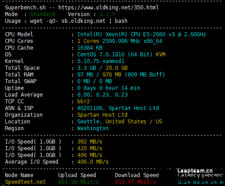
Task: Click the '420 MB/s' I/O speed value
Action: coord(90,148)
